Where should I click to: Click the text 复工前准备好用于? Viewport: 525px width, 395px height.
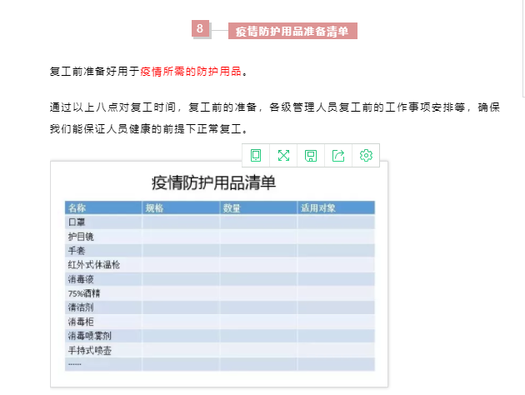94,72
